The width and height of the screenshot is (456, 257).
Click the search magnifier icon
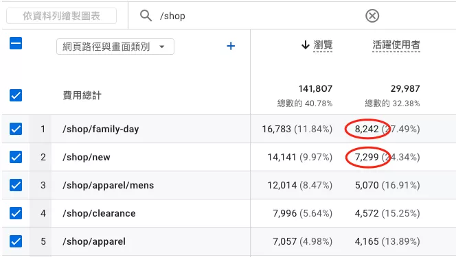[x=146, y=16]
